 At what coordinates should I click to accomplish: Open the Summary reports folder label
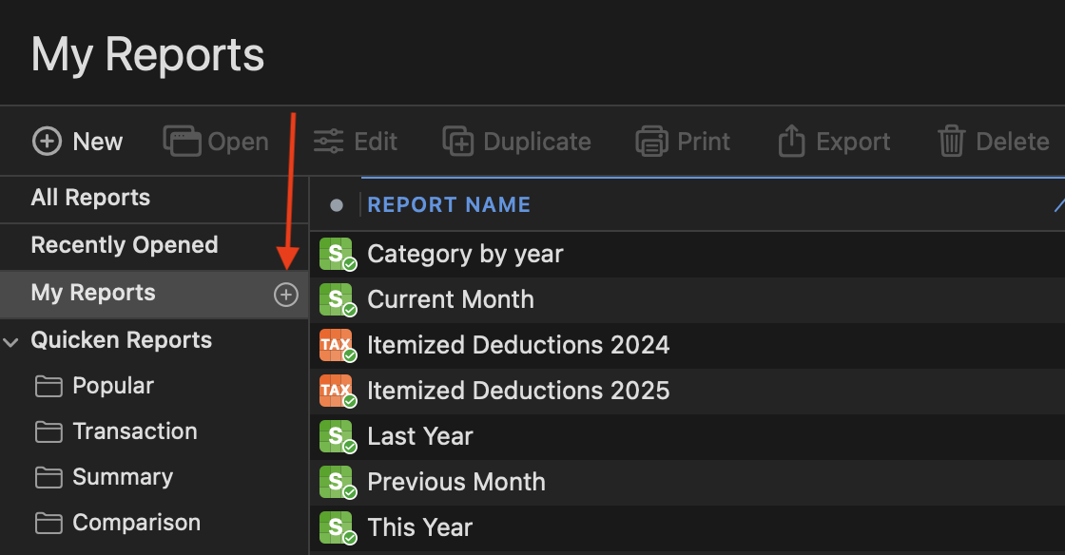[123, 478]
